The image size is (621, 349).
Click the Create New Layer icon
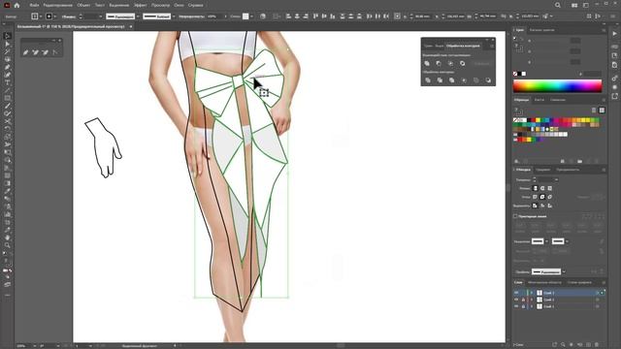(x=588, y=345)
